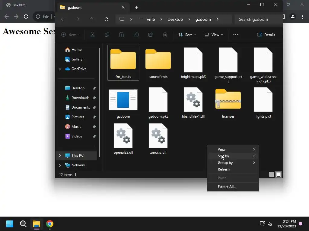Click vm6 in the breadcrumb
The height and width of the screenshot is (231, 309).
pyautogui.click(x=151, y=19)
